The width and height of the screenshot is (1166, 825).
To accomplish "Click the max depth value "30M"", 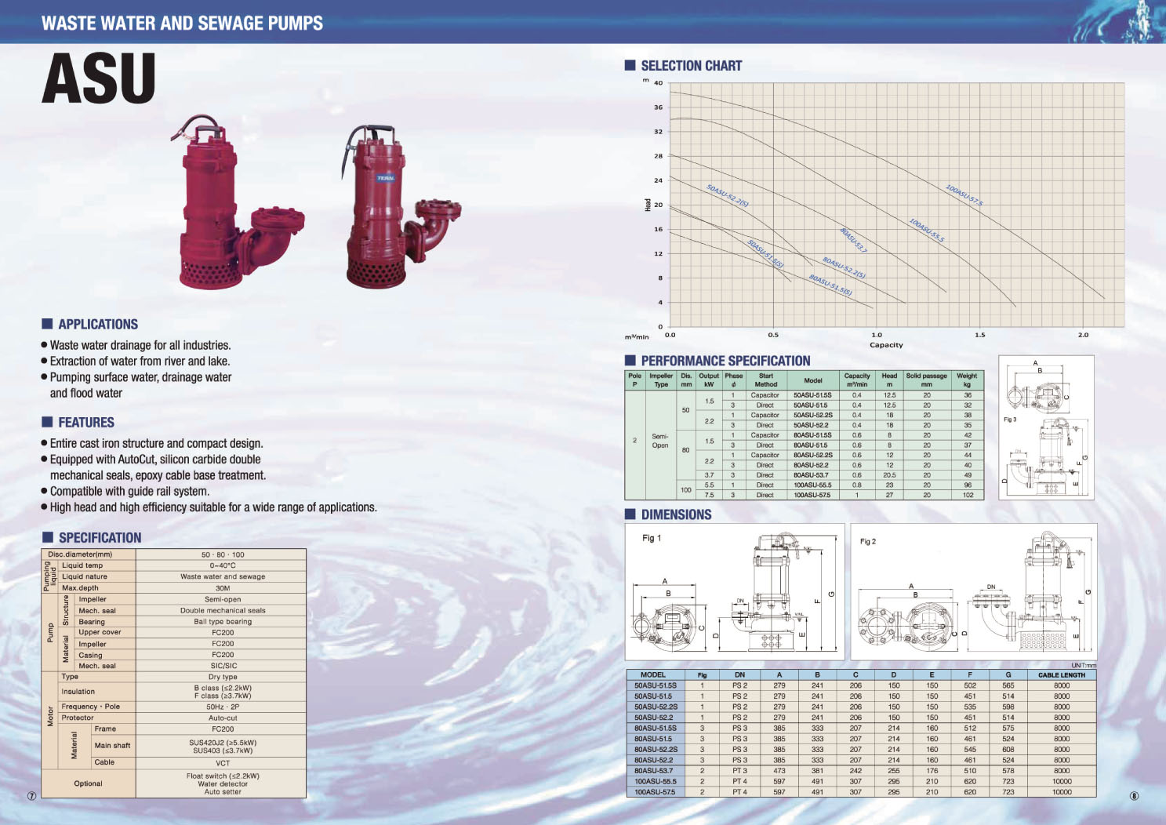I will click(x=223, y=587).
